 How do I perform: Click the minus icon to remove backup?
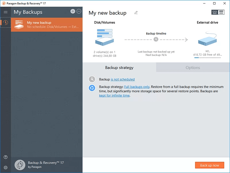tap(79, 11)
